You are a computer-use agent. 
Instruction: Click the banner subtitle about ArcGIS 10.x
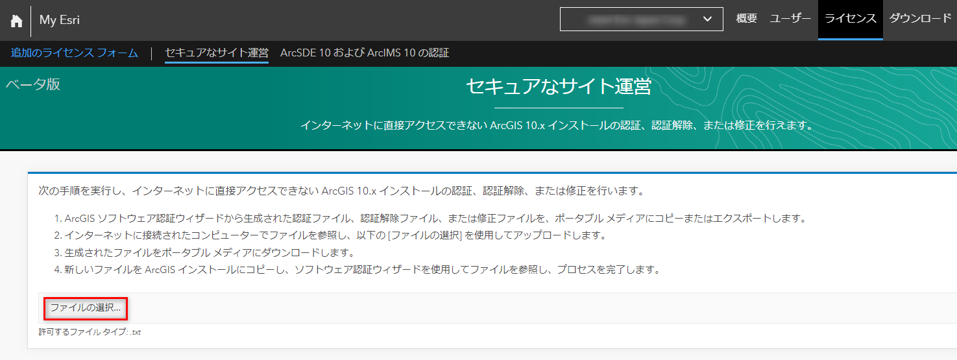557,125
